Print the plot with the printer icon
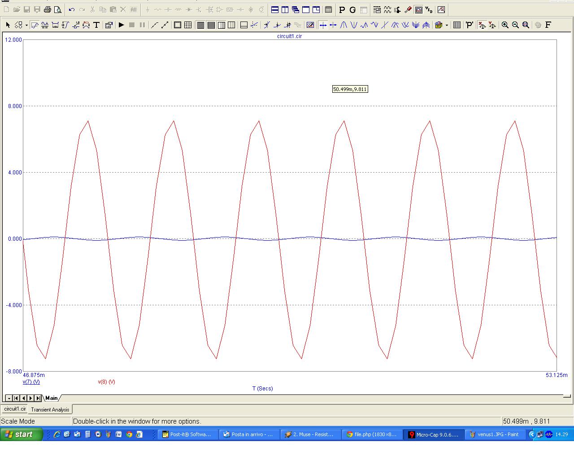Viewport: 574px width, 459px height. click(48, 9)
